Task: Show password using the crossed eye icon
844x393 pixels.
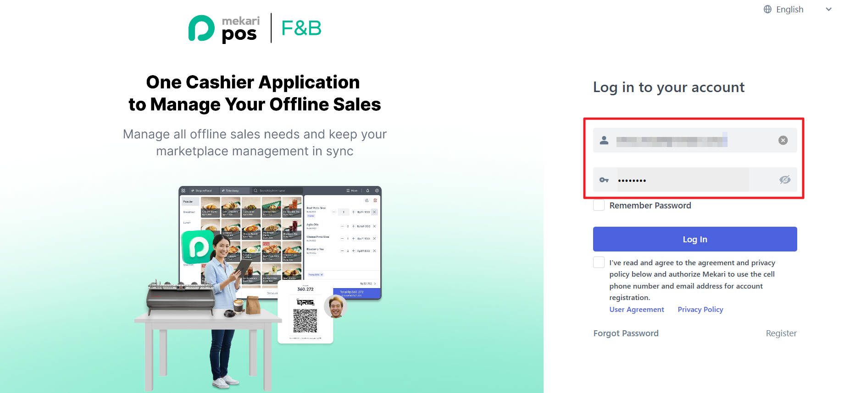Action: tap(785, 180)
